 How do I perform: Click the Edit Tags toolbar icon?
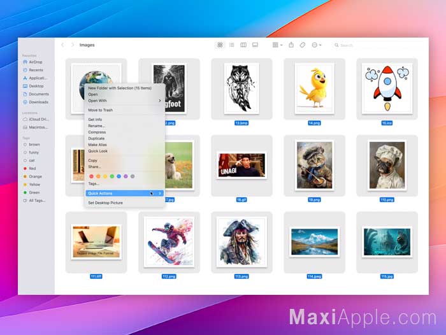(x=303, y=45)
